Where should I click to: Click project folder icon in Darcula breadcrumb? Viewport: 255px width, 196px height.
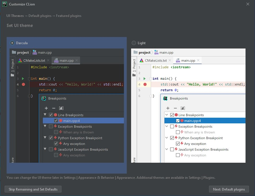coord(14,52)
